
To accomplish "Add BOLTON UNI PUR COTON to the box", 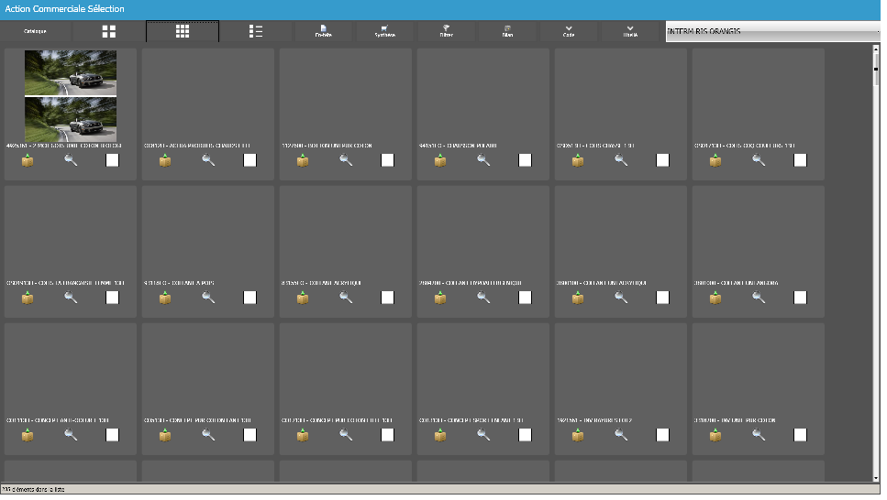I will (303, 160).
